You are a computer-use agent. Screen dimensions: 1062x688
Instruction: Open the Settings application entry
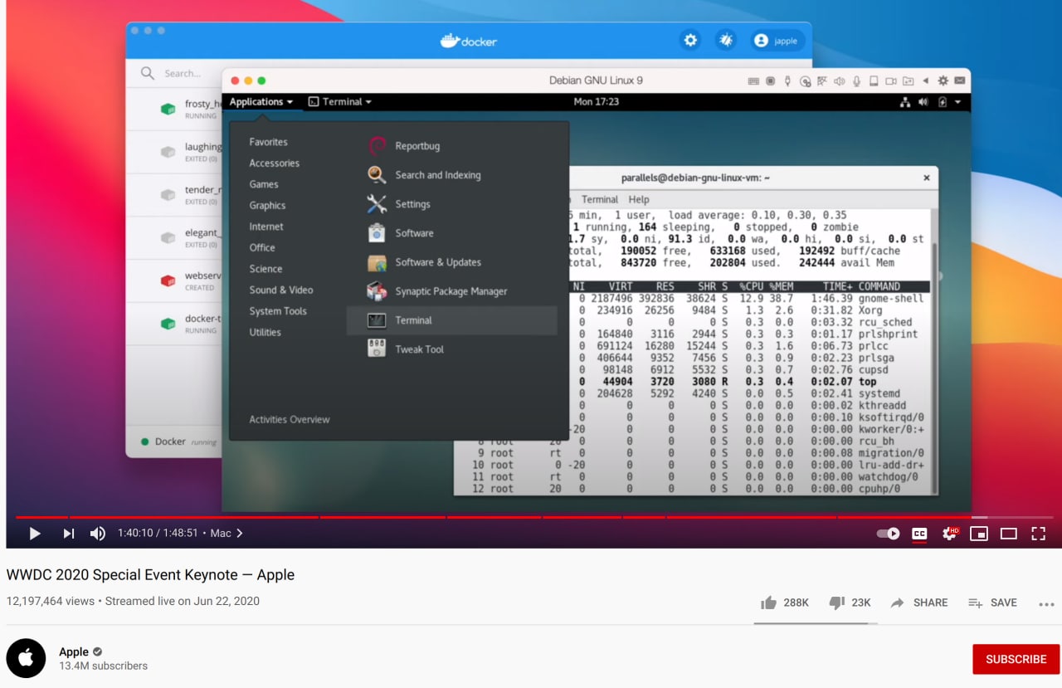(451, 204)
